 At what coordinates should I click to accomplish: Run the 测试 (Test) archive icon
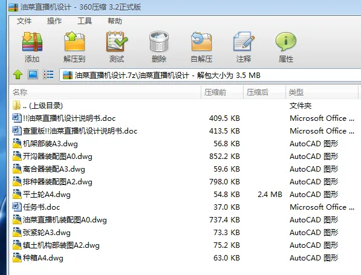pyautogui.click(x=117, y=42)
